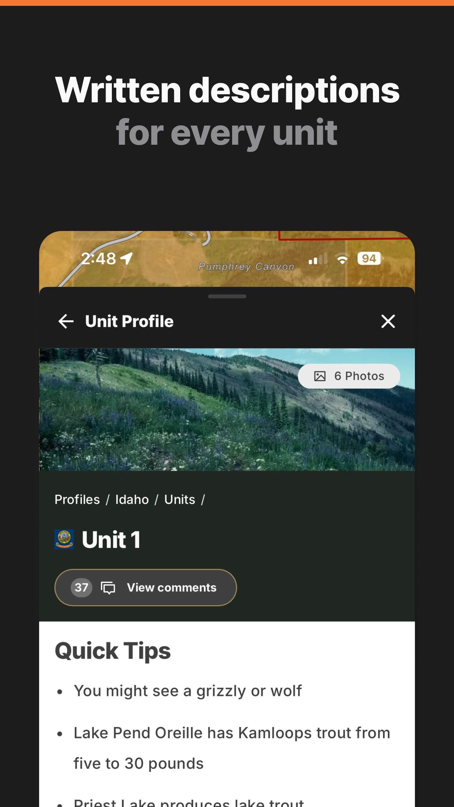Select the Idaho breadcrumb link
Image resolution: width=454 pixels, height=807 pixels.
pos(132,500)
